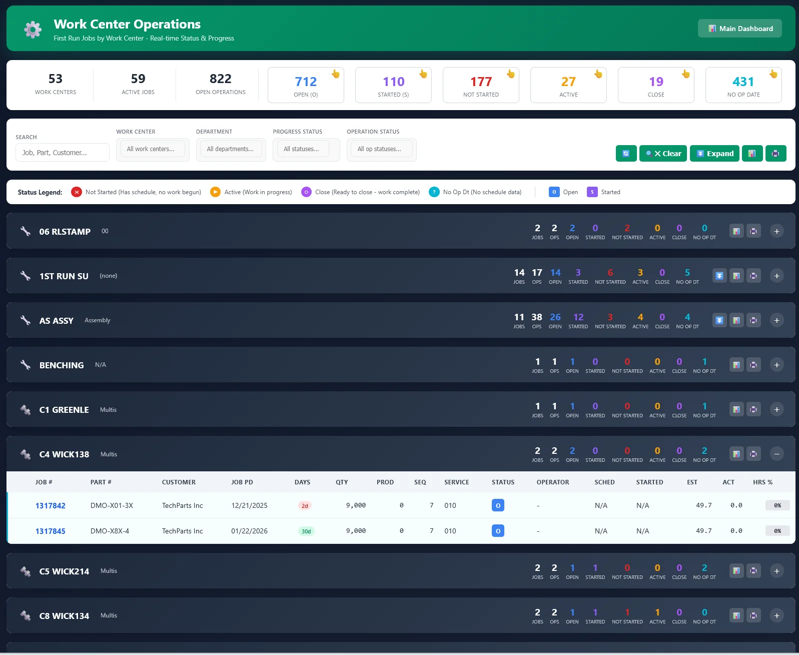Toggle the Open (O) 712 card filter
Image resolution: width=799 pixels, height=655 pixels.
(306, 85)
